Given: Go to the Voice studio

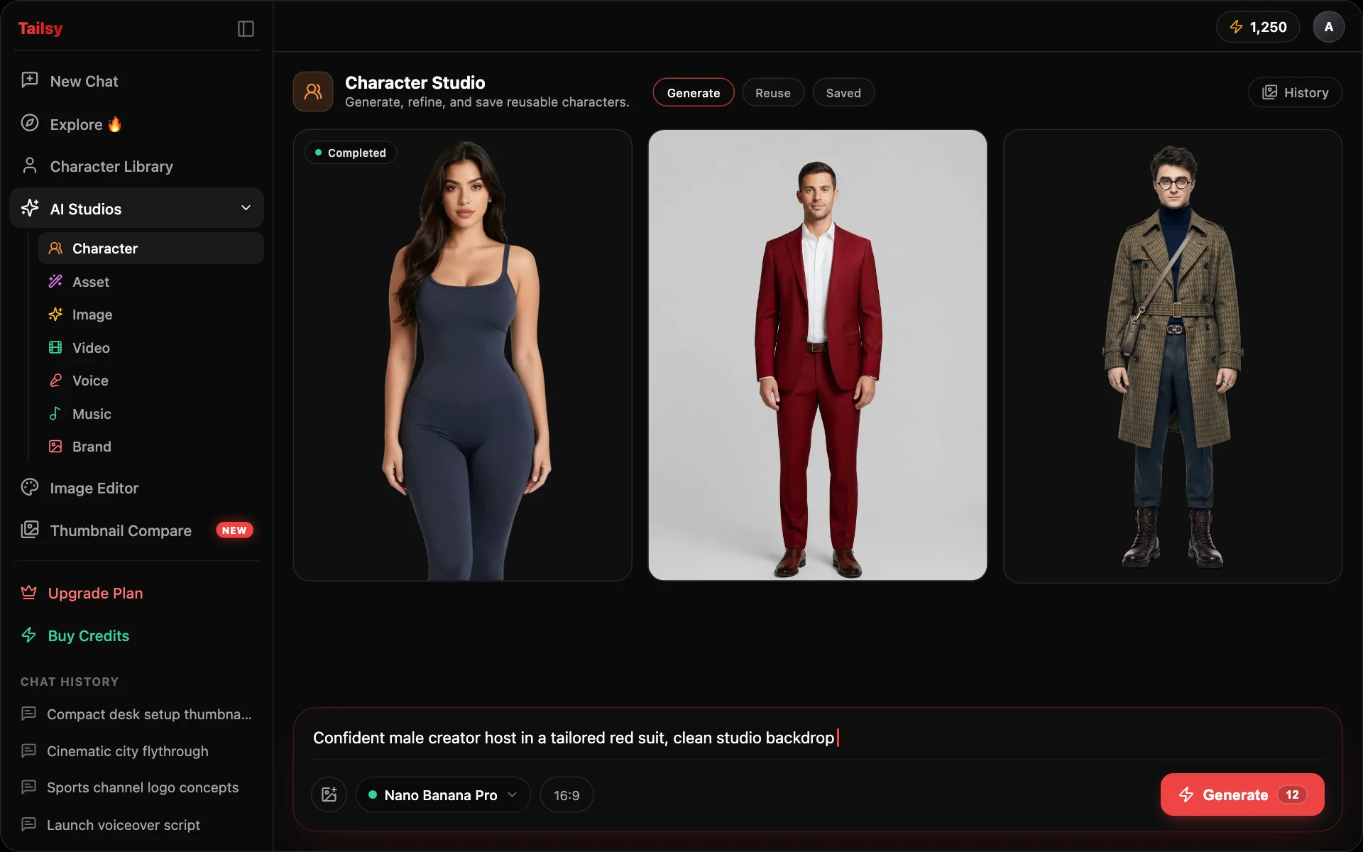Looking at the screenshot, I should tap(151, 381).
